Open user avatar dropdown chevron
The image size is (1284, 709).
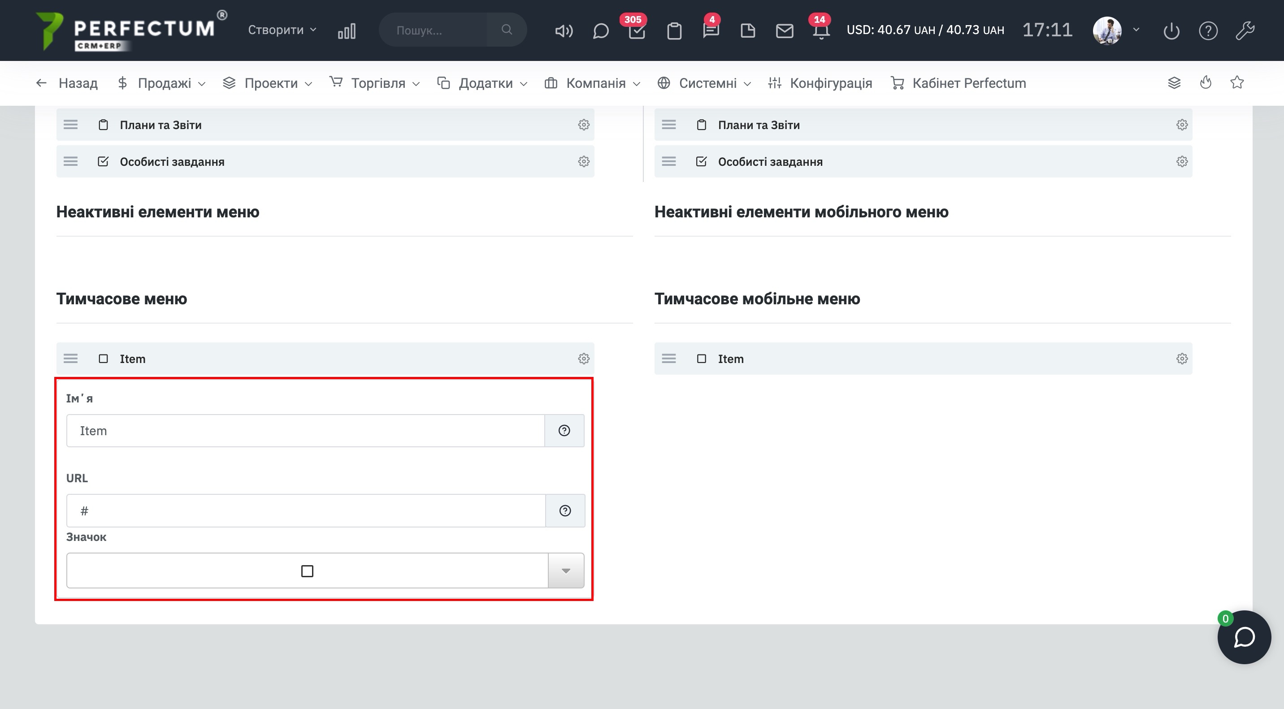tap(1137, 30)
